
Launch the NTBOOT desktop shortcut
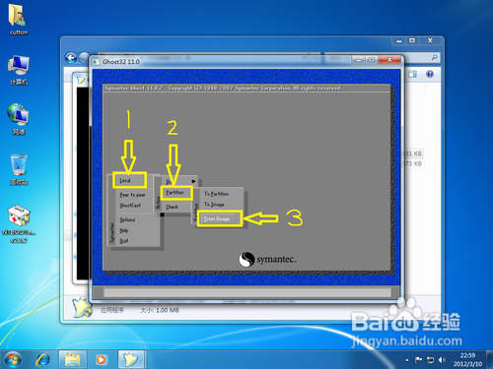coord(19,224)
